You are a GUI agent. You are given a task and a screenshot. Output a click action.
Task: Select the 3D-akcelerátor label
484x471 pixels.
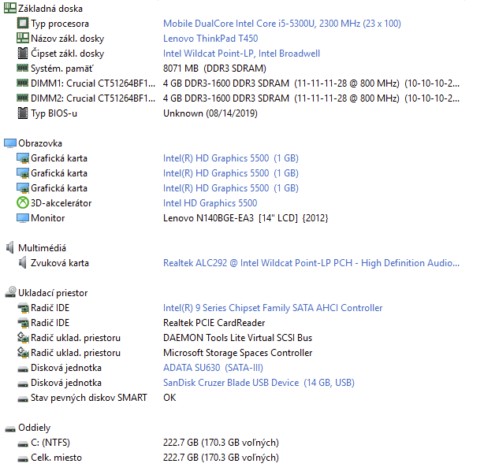(61, 203)
